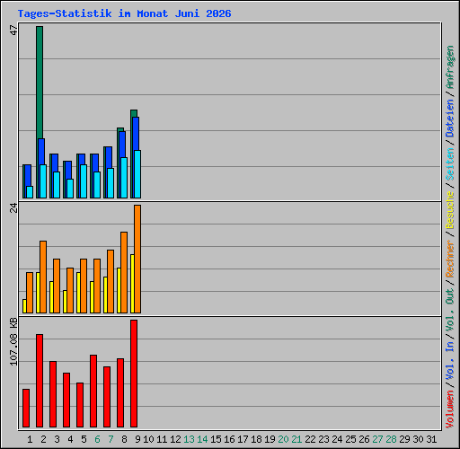Click the day label '31' on the x-axis
The width and height of the screenshot is (460, 449).
point(431,439)
